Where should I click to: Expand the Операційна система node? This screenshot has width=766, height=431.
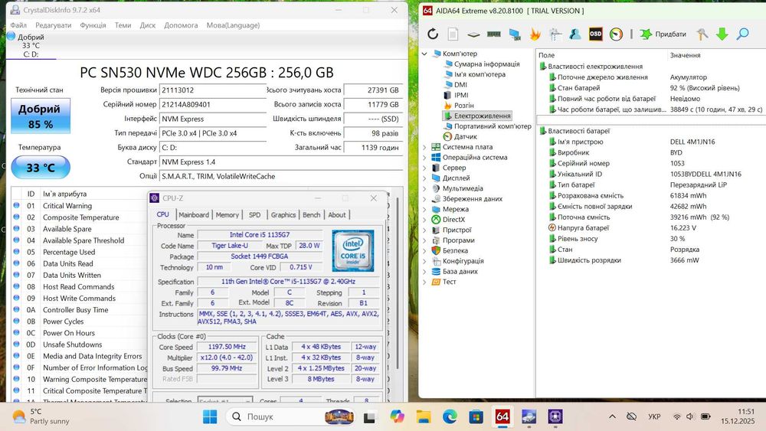[424, 157]
